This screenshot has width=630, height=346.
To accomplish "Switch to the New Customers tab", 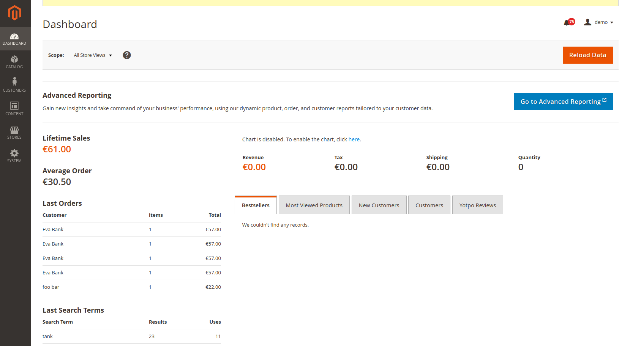I will click(379, 205).
